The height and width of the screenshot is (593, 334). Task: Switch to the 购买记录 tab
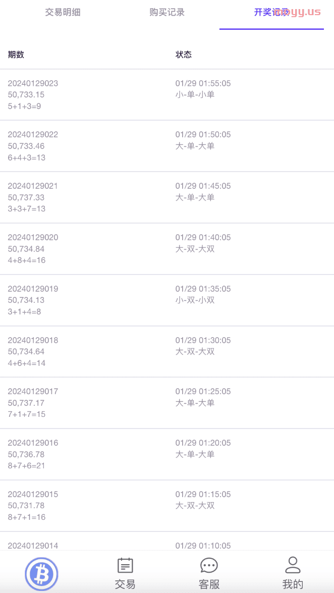[167, 12]
